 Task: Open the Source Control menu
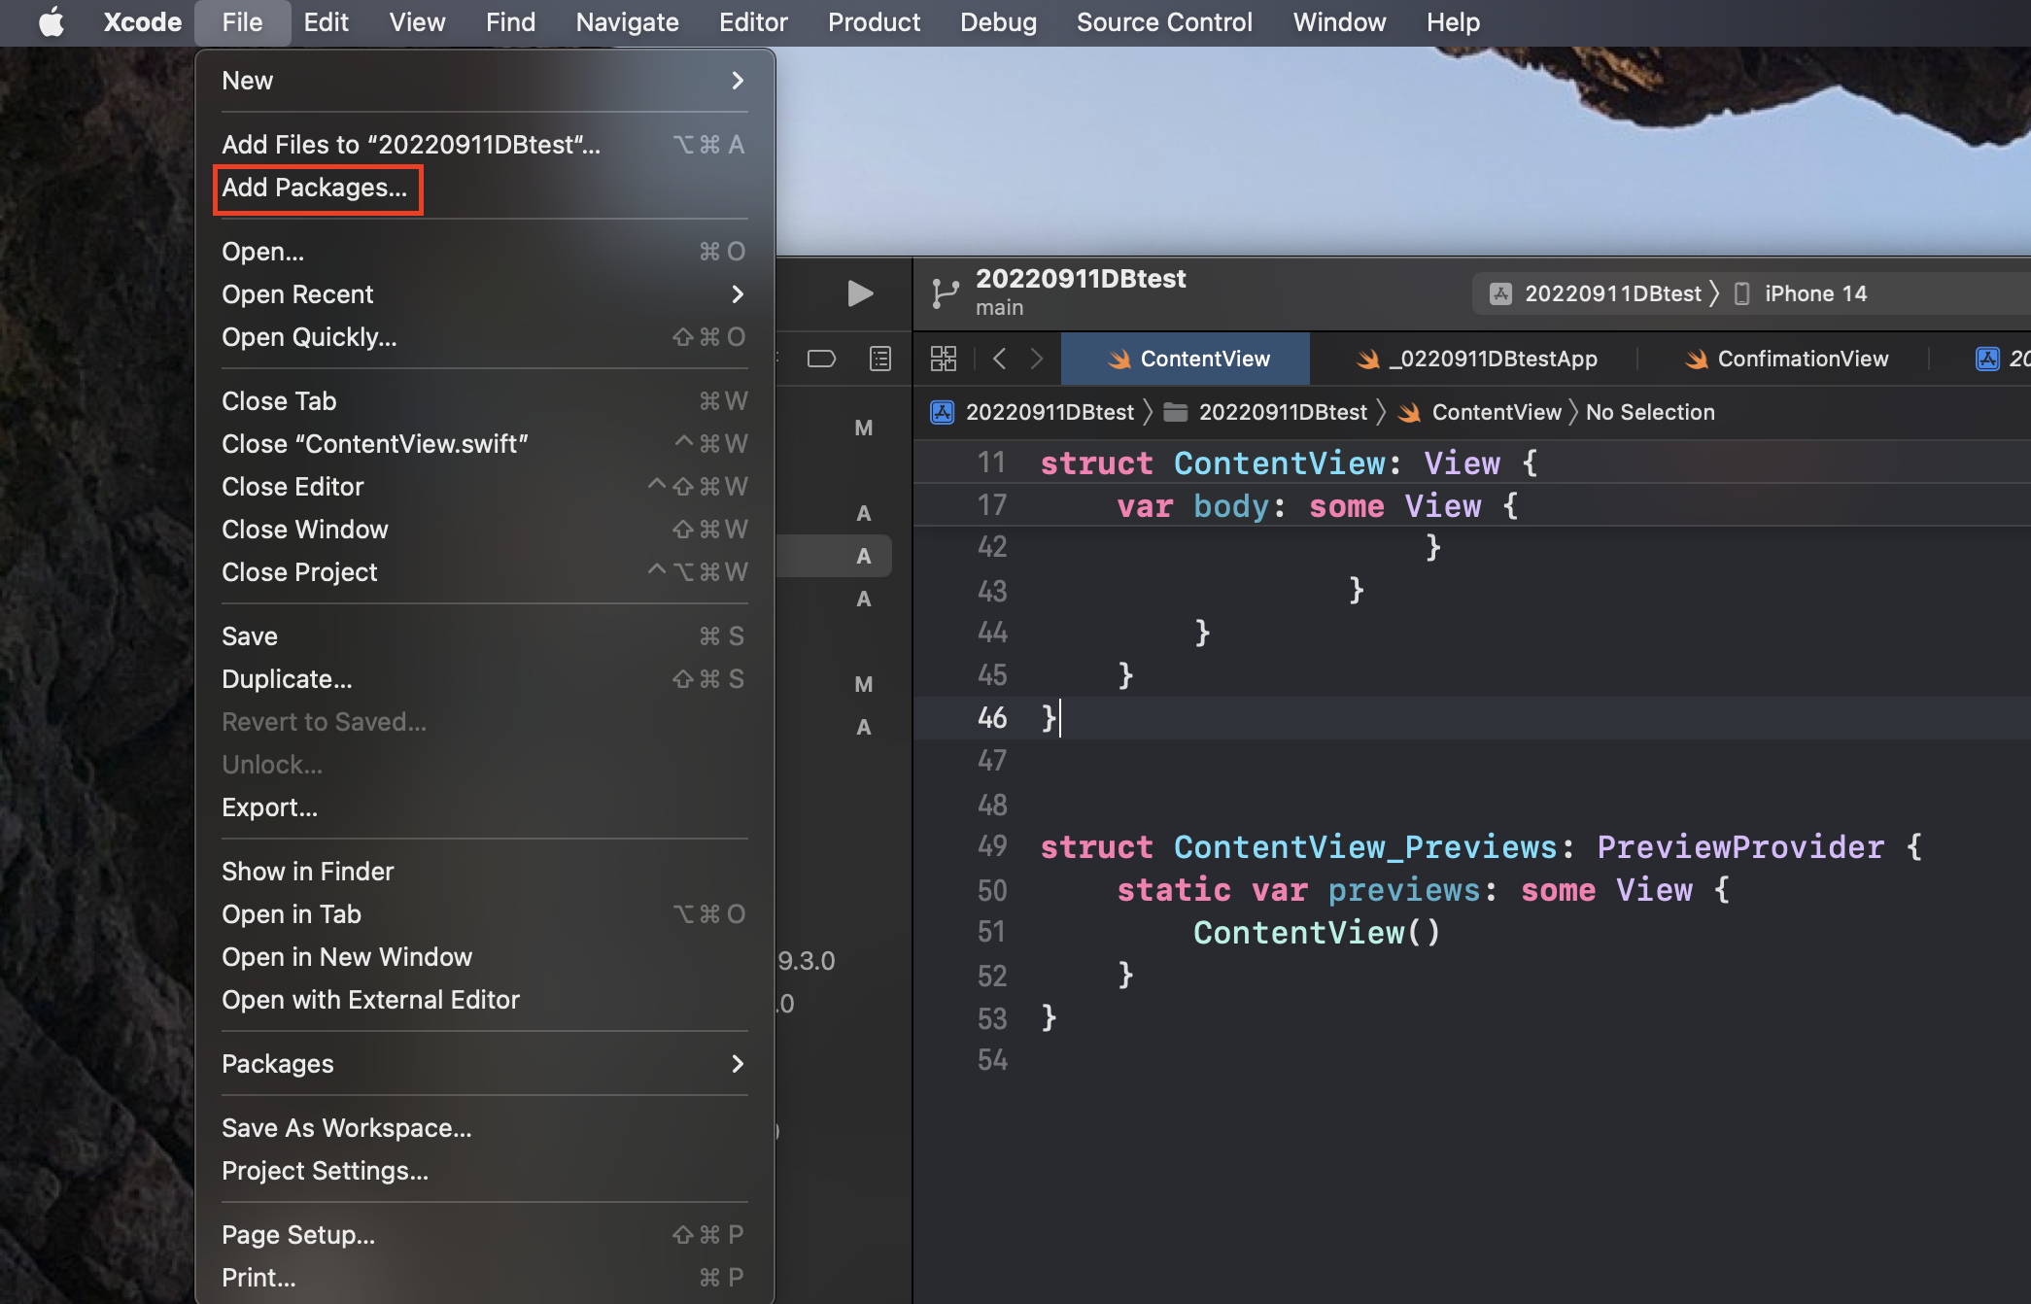click(1164, 22)
